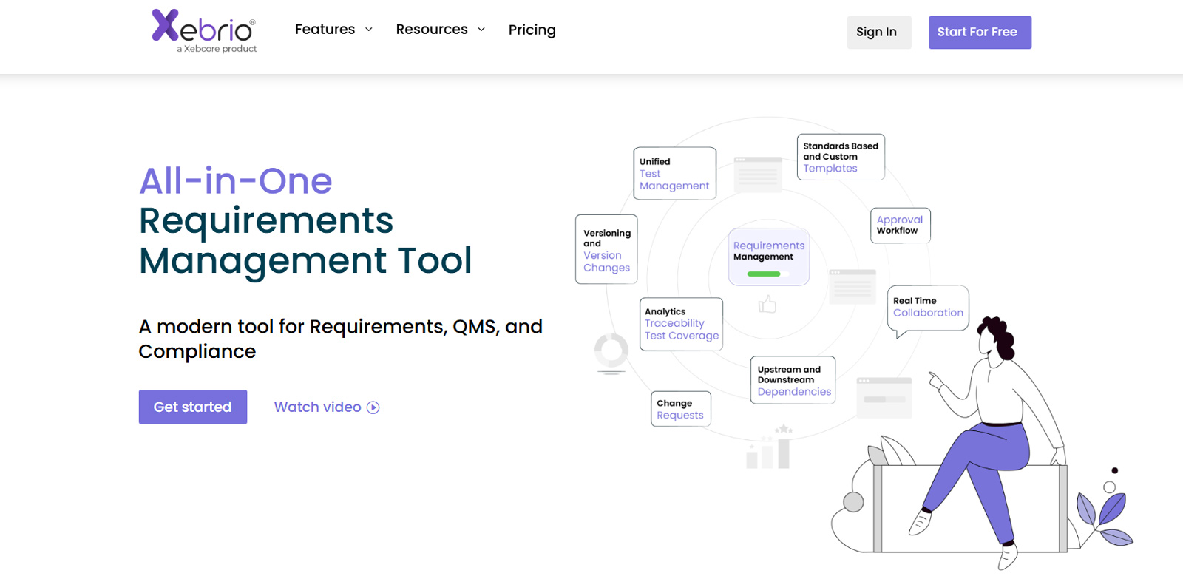Click the Start For Free button
1183x579 pixels.
point(979,33)
